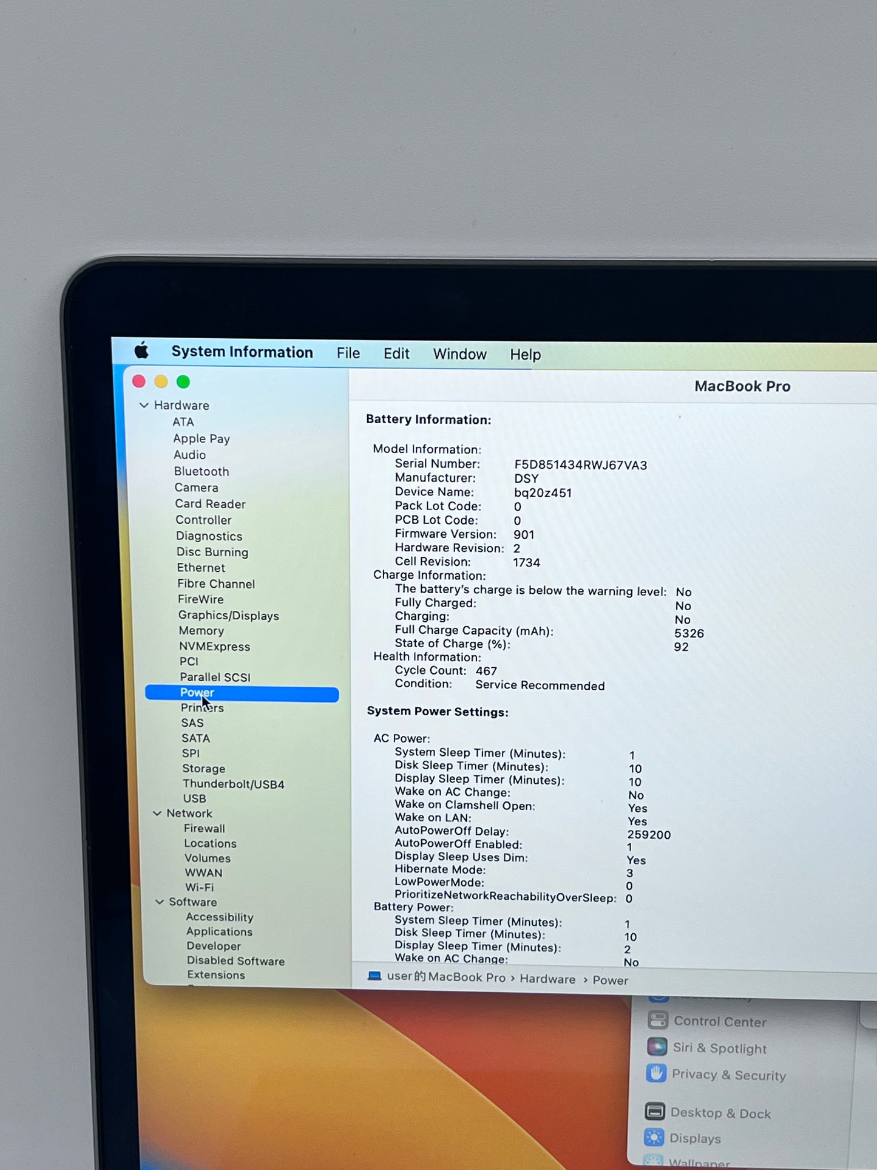The width and height of the screenshot is (877, 1170).
Task: Select SAS in the sidebar
Action: [192, 723]
